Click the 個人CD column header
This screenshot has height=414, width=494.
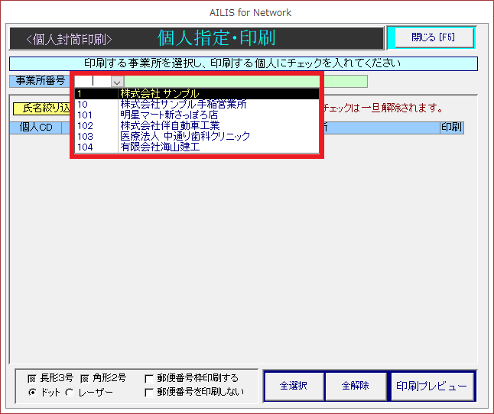(x=35, y=128)
